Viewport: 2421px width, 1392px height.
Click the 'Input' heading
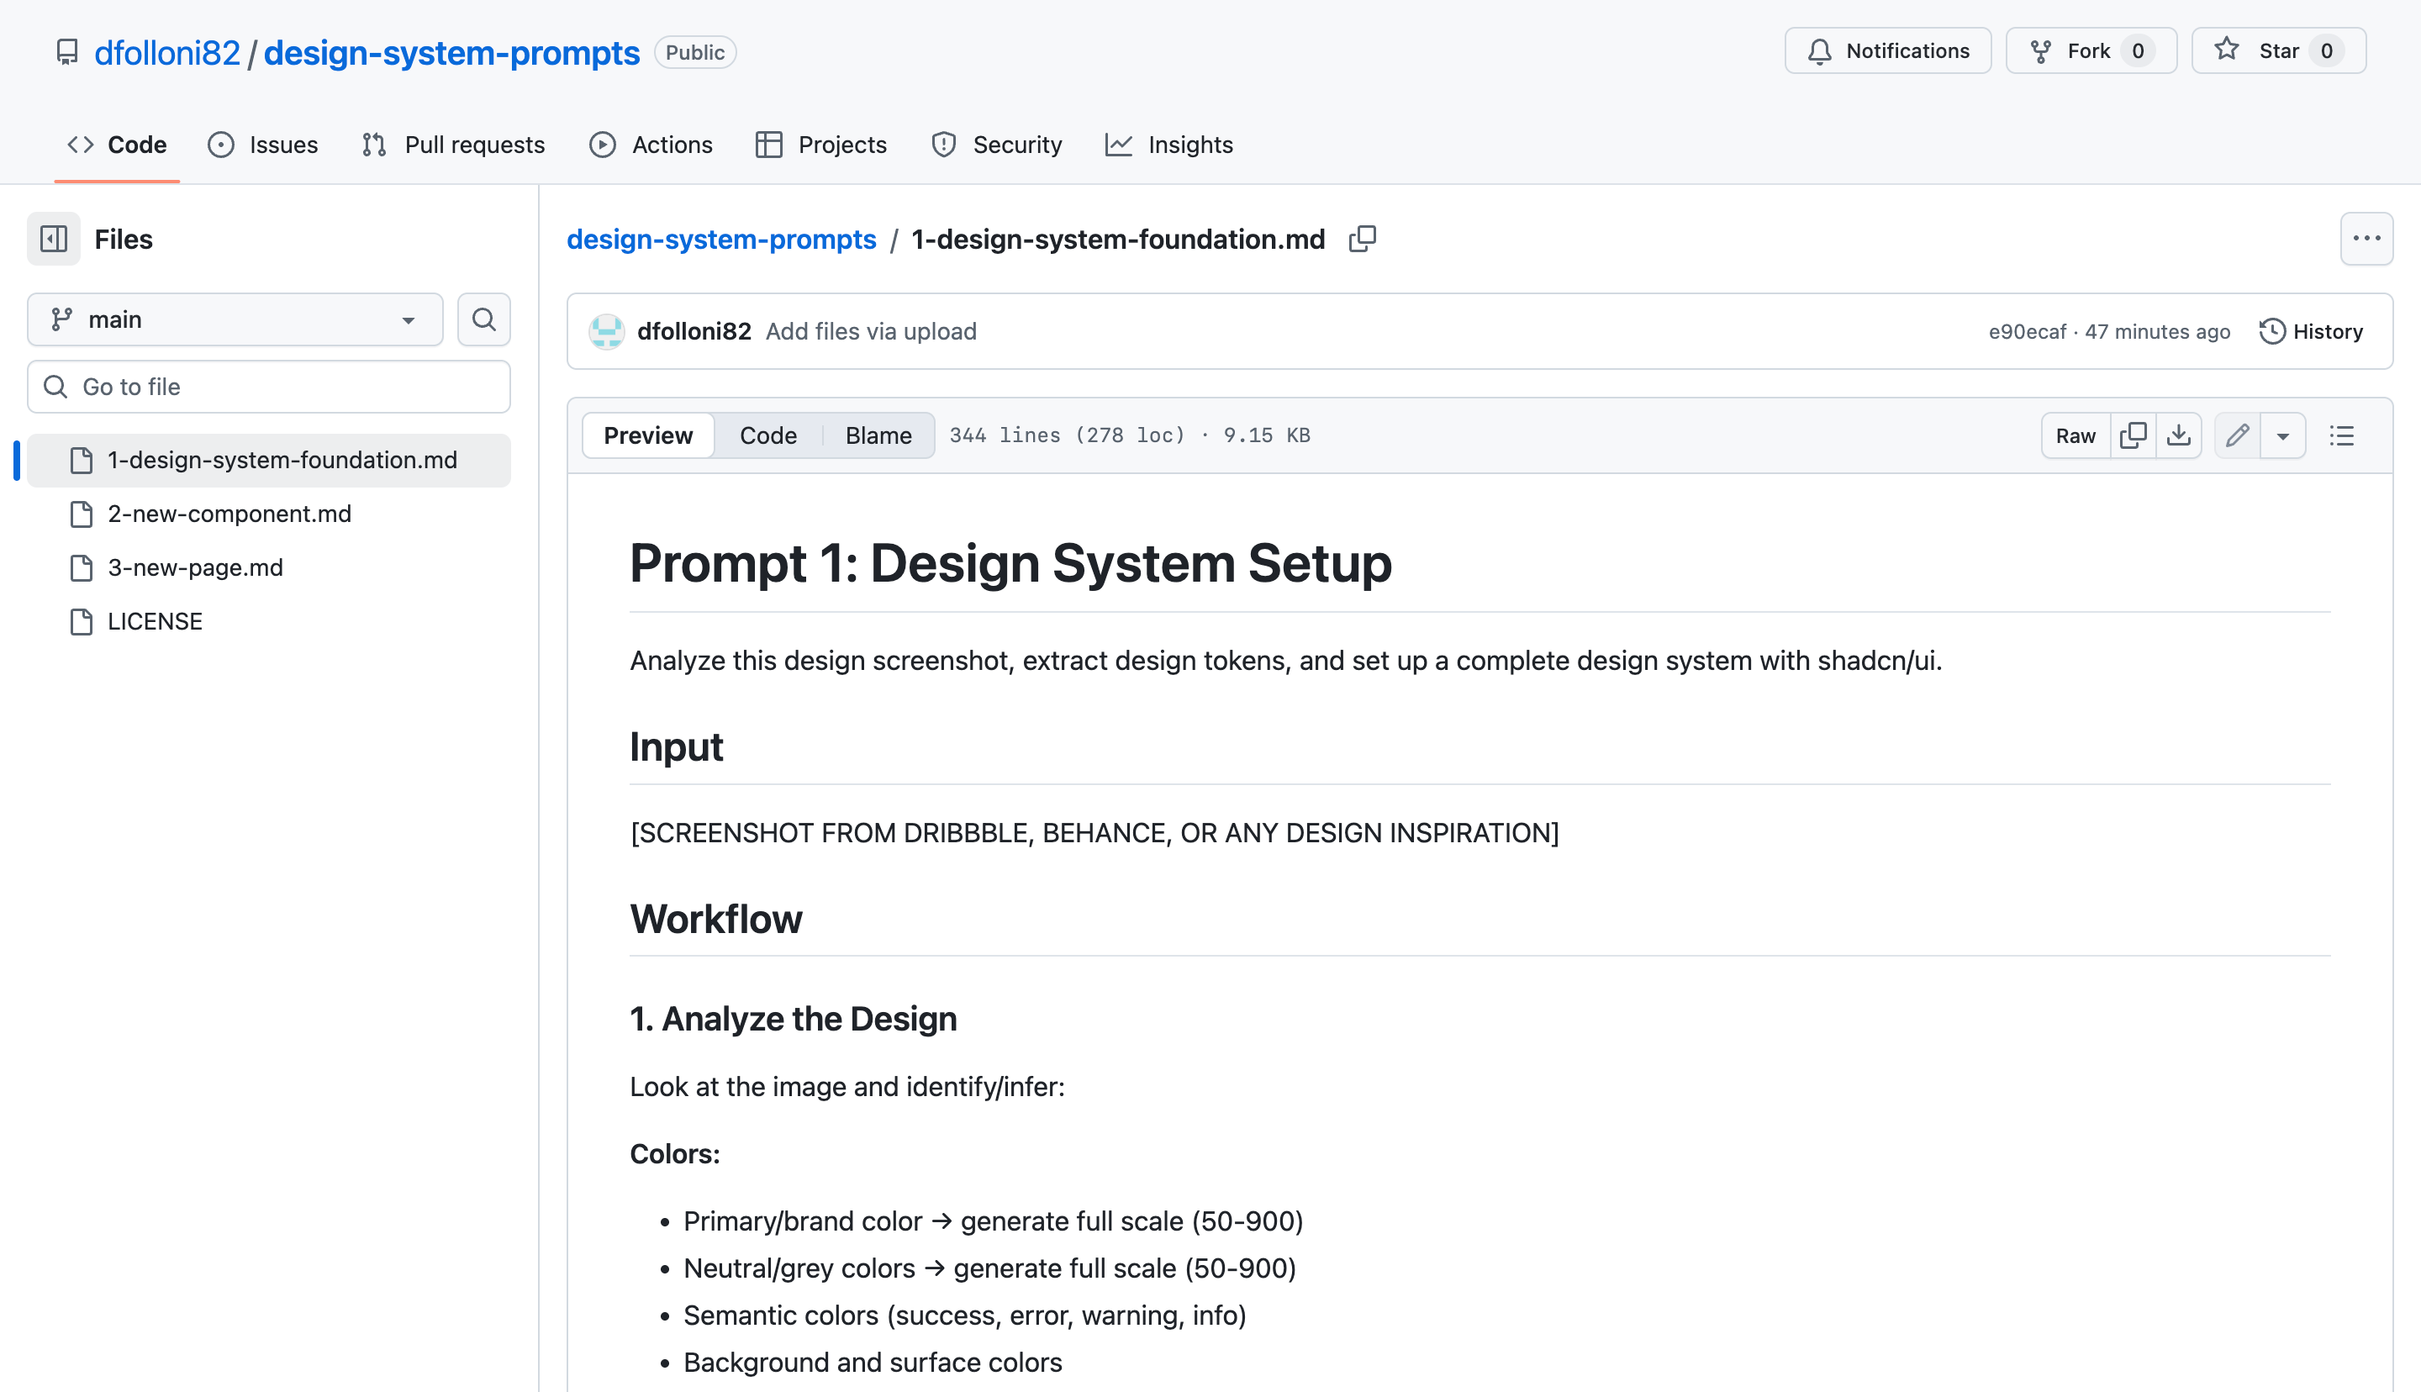coord(676,746)
